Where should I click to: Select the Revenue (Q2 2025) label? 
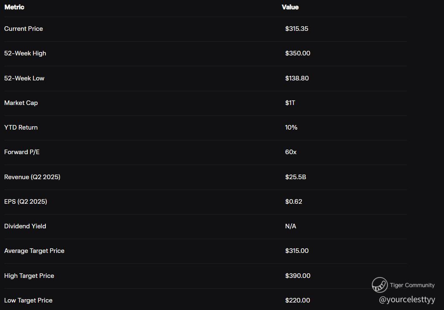(32, 177)
